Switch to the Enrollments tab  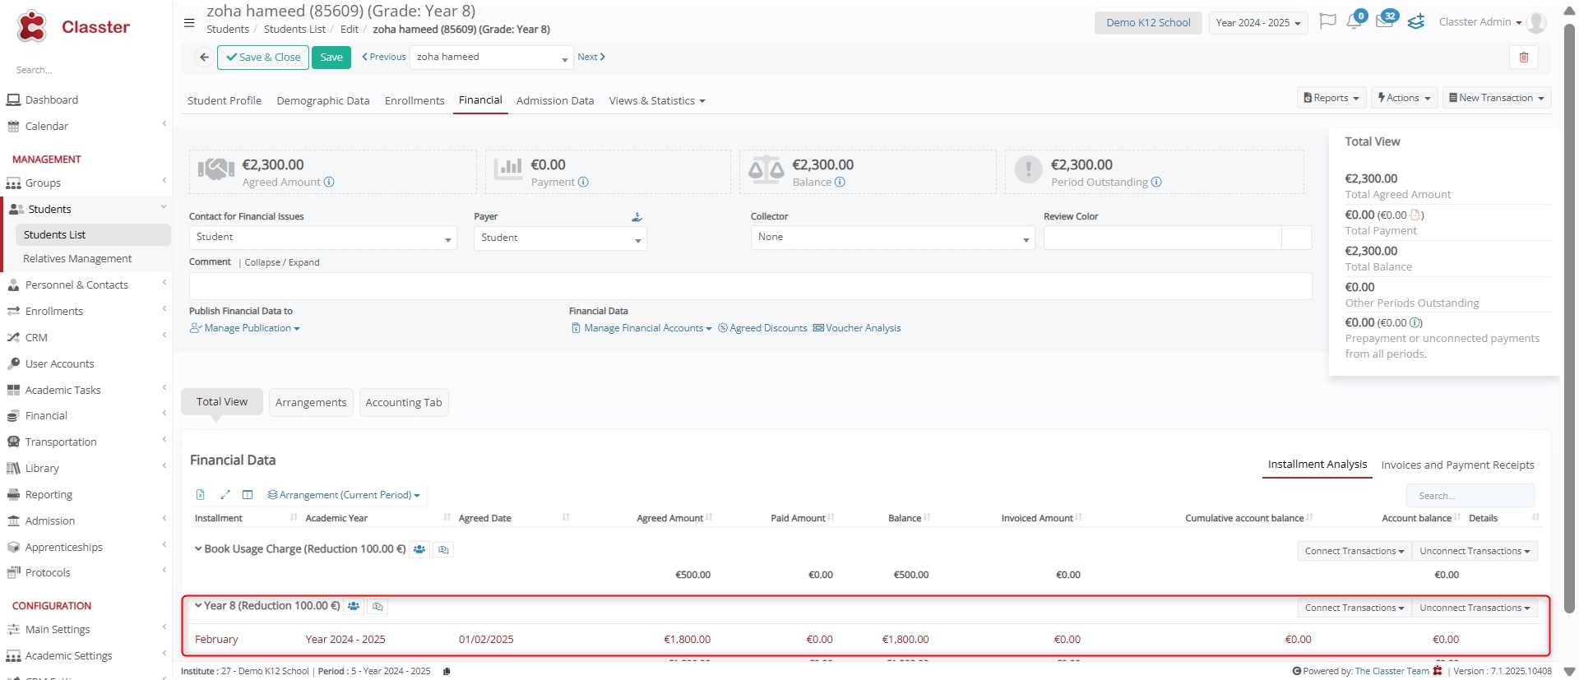coord(414,101)
